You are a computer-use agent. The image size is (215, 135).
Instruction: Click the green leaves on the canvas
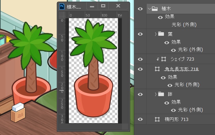pos(93,42)
